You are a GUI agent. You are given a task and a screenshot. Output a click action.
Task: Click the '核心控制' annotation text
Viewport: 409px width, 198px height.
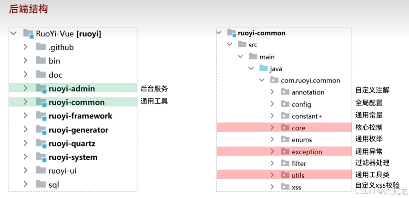pos(369,127)
